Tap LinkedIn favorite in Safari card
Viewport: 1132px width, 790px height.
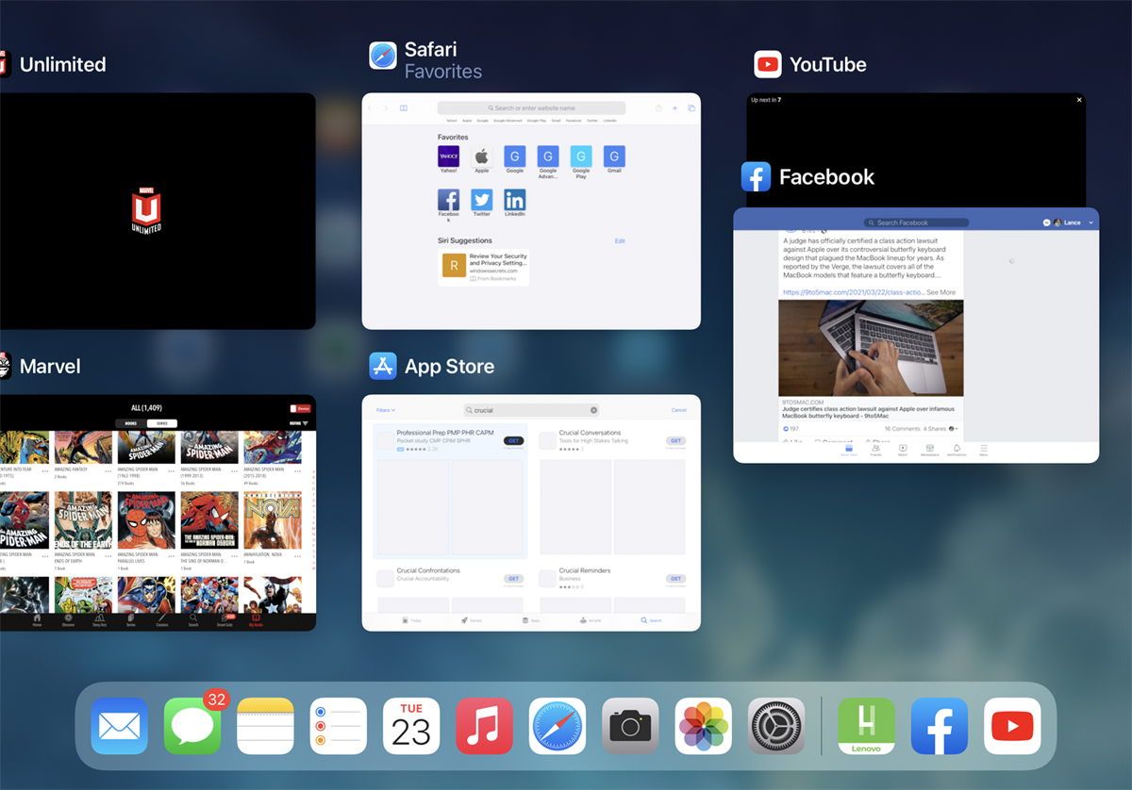tap(515, 201)
